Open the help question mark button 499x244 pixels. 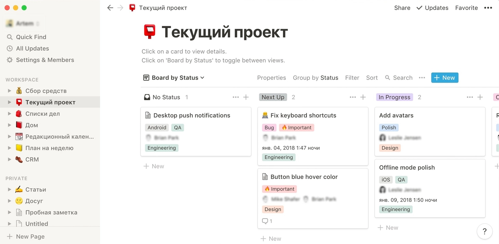pos(485,231)
